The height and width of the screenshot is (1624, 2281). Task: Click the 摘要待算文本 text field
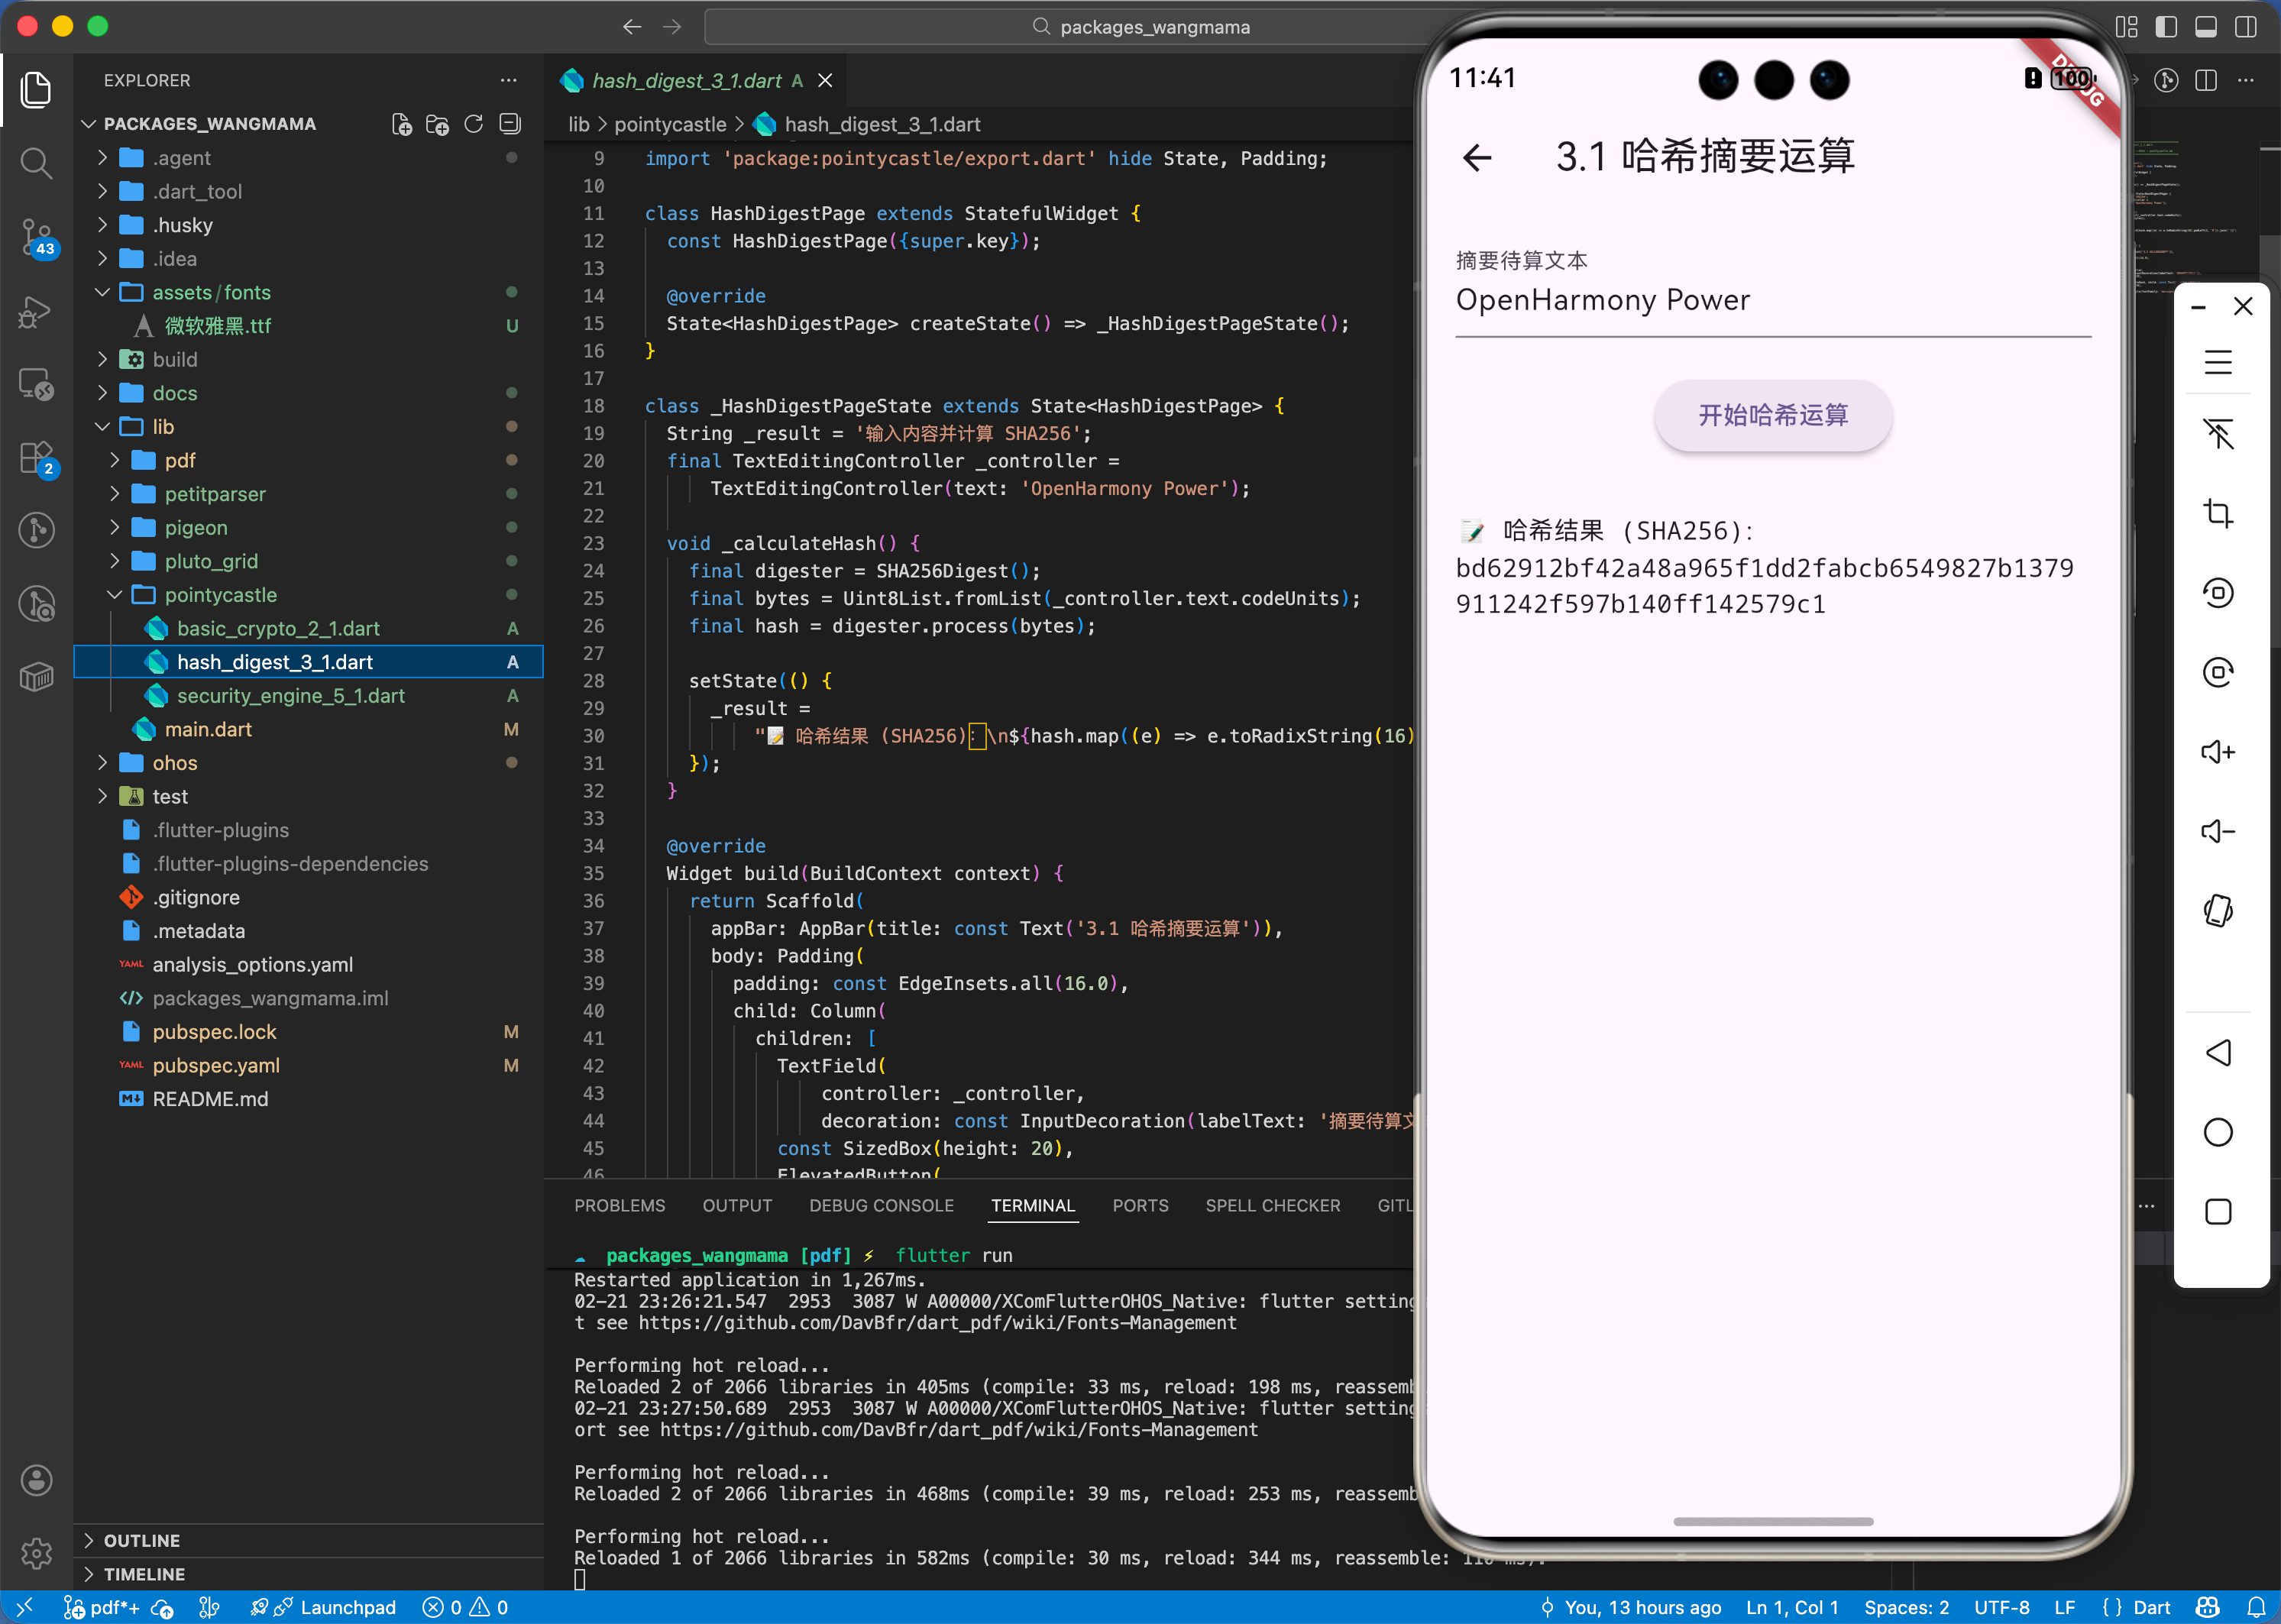1771,300
